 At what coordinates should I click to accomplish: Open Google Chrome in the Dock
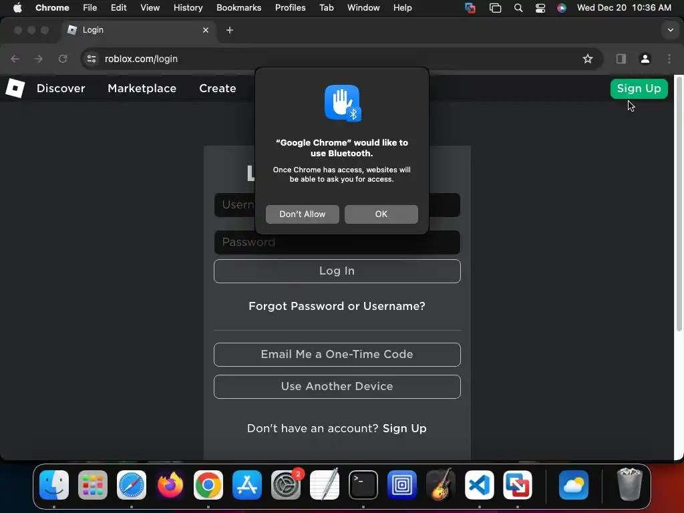click(208, 485)
